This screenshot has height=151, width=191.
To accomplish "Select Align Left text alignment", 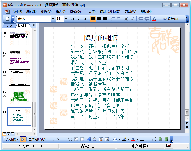I will [93, 19].
